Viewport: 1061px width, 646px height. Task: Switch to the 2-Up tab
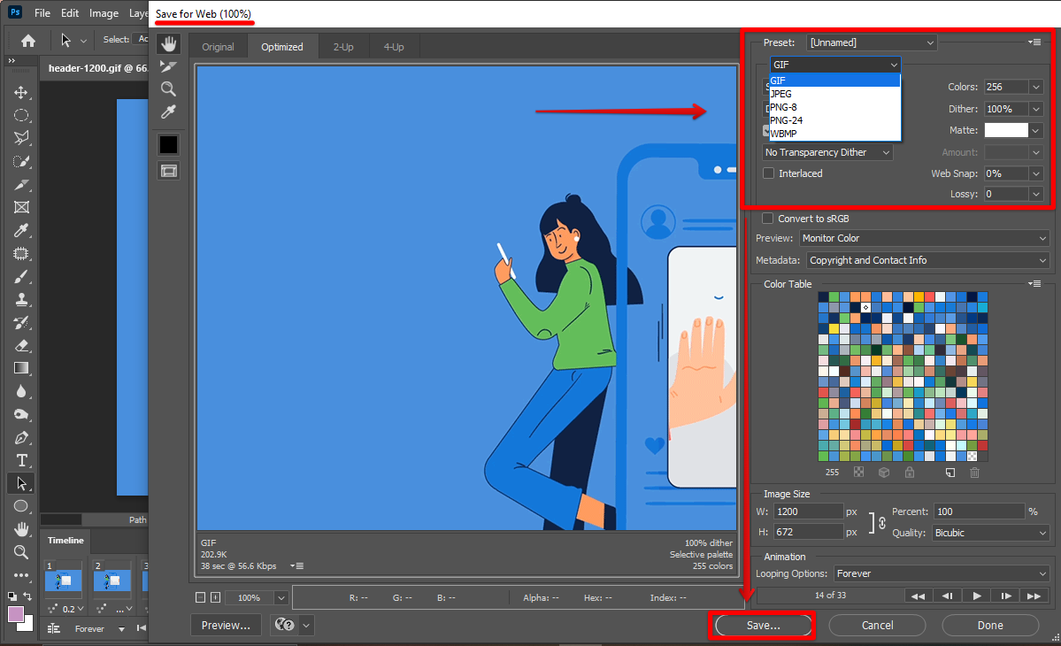343,47
